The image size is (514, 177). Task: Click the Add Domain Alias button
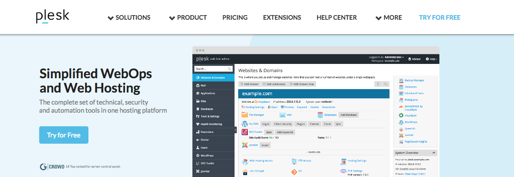click(302, 84)
